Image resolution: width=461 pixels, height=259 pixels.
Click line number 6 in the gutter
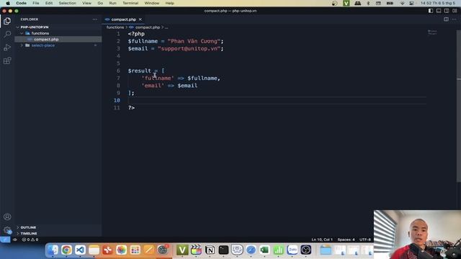click(x=118, y=71)
